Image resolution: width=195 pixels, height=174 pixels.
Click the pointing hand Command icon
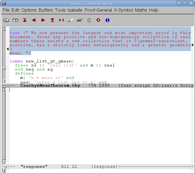(80, 20)
